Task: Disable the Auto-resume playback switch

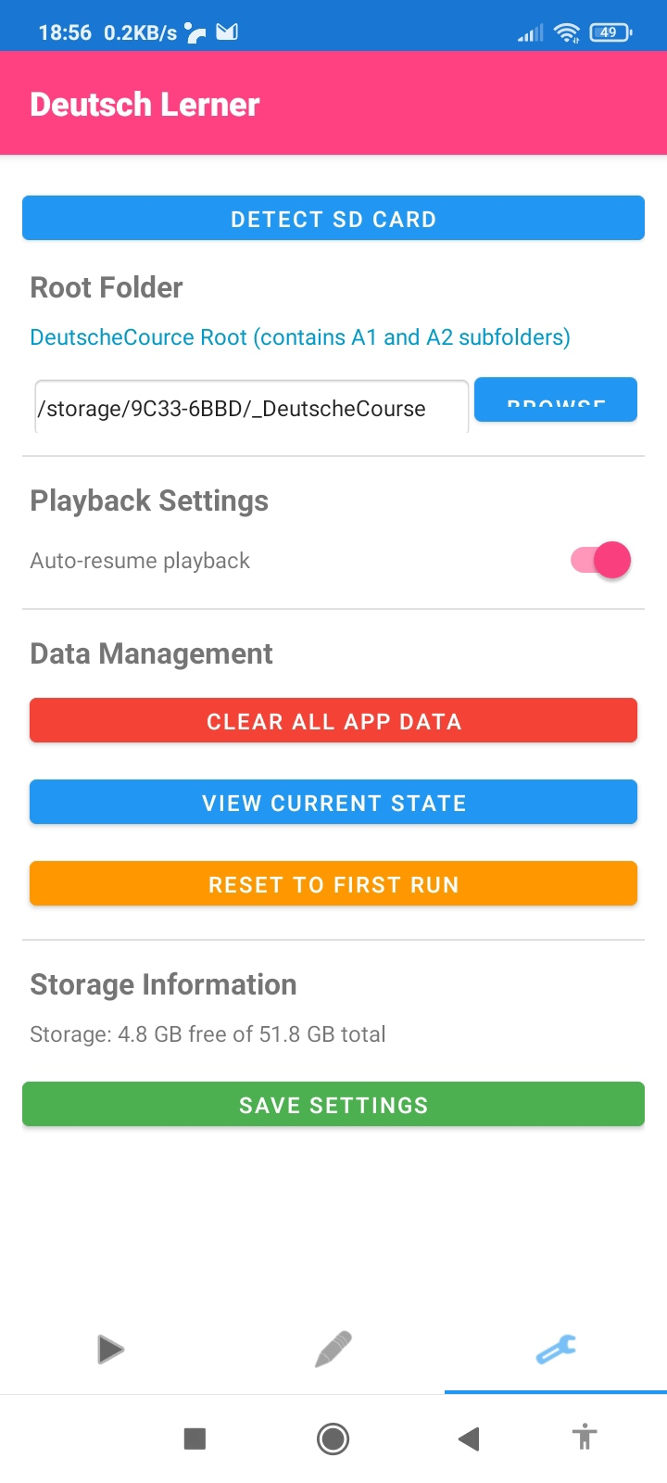Action: click(601, 560)
